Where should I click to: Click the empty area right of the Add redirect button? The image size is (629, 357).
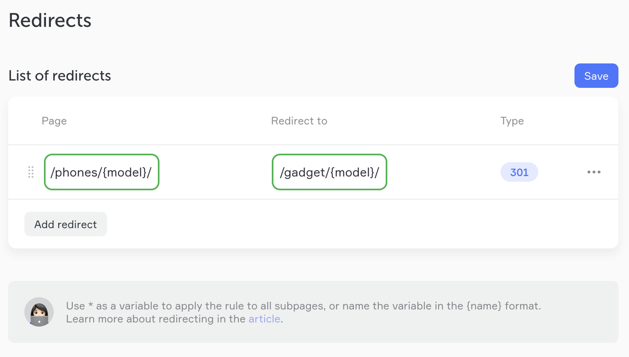tap(325, 224)
